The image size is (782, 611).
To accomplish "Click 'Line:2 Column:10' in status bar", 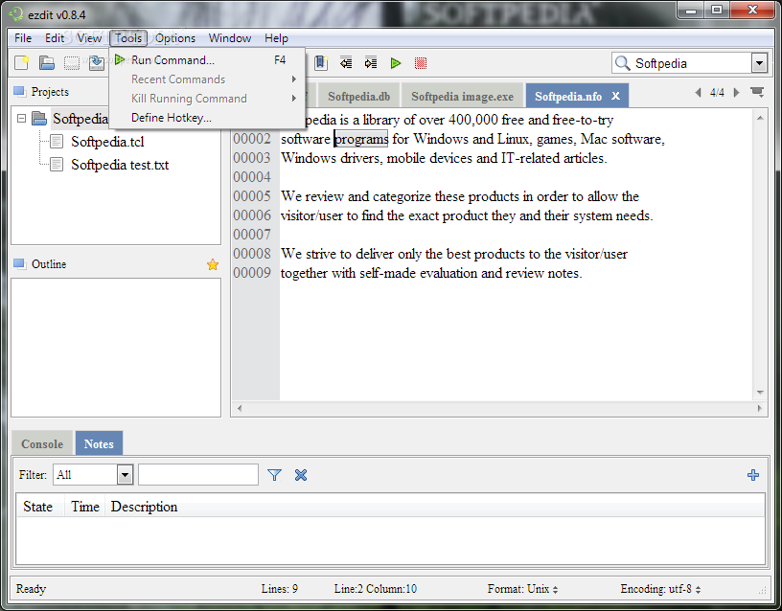I will pyautogui.click(x=375, y=589).
